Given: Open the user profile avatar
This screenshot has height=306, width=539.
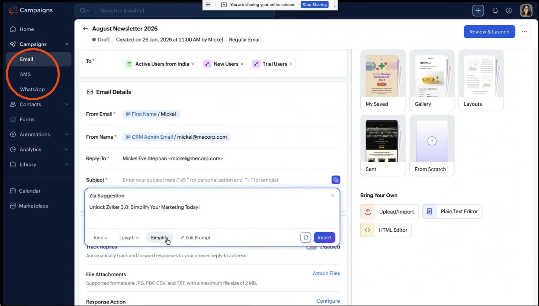Looking at the screenshot, I should pos(526,11).
